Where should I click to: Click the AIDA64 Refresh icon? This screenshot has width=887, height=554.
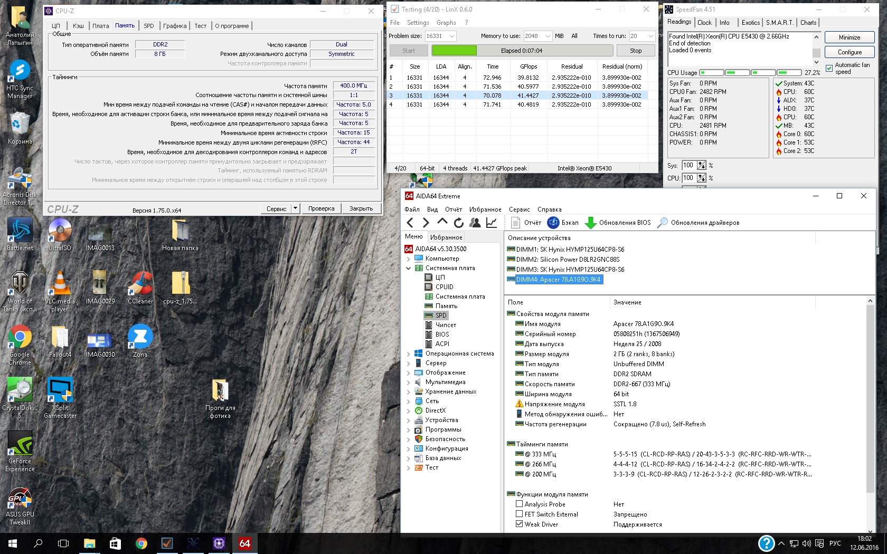pos(458,223)
